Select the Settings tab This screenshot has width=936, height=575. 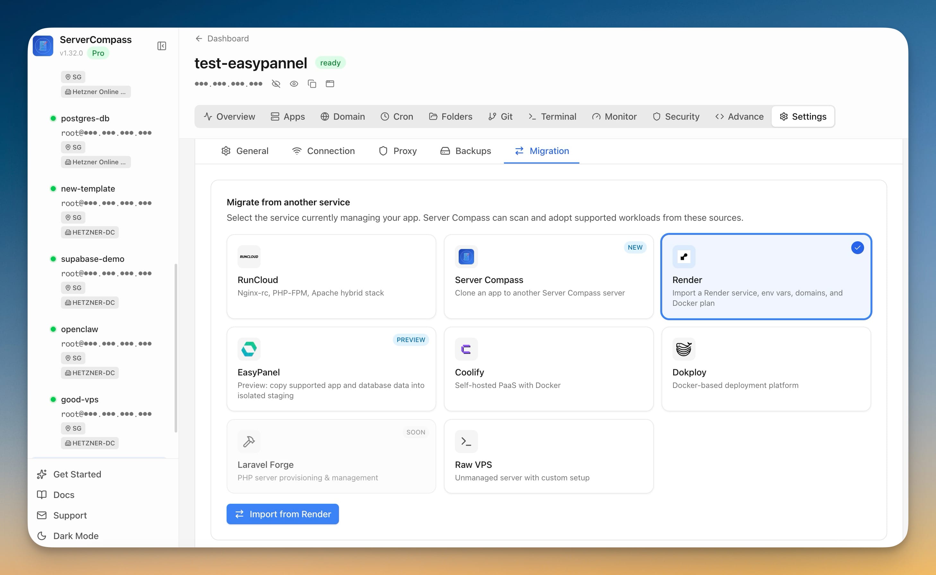coord(803,116)
